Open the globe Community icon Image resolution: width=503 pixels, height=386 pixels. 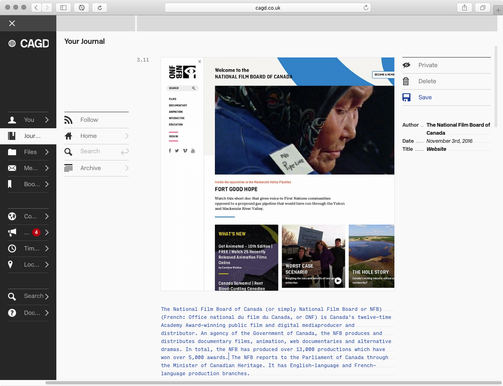tap(12, 216)
